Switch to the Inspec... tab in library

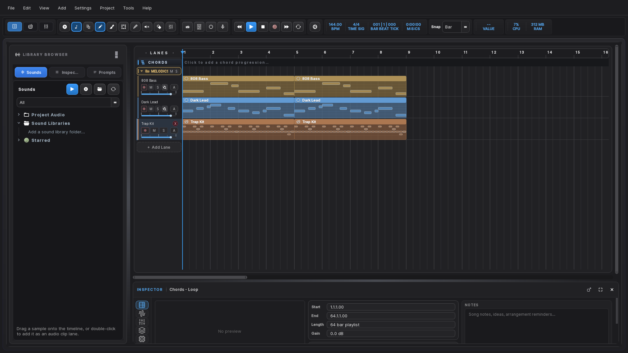67,72
